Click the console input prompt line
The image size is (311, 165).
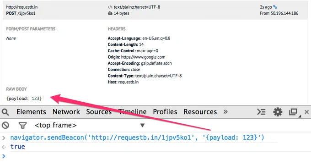(155, 156)
